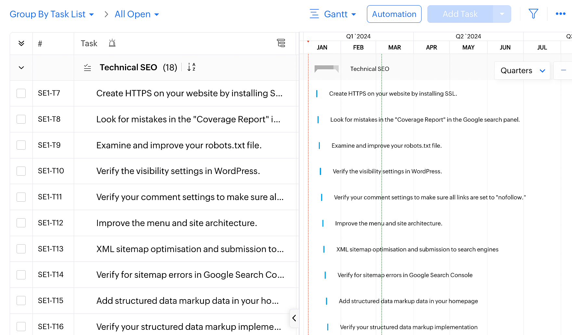
Task: Click the Technical SEO summary bar in Gantt
Action: 326,68
